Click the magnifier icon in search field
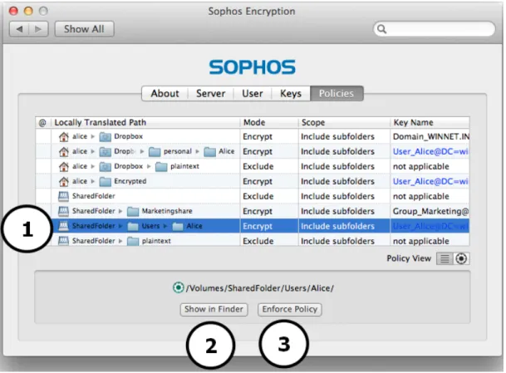This screenshot has height=373, width=506. [x=381, y=29]
